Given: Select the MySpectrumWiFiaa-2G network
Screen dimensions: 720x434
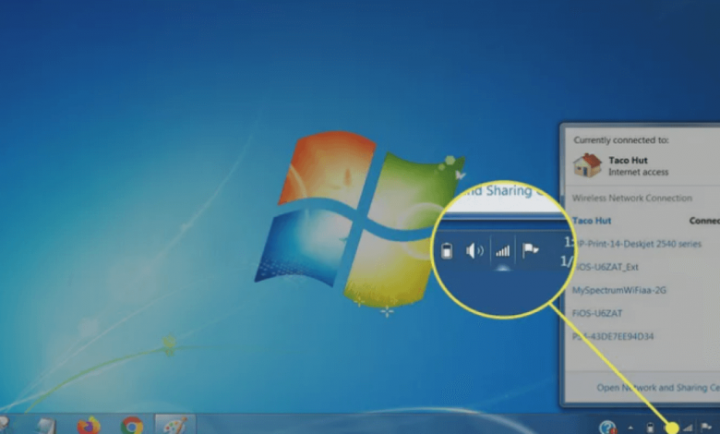Looking at the screenshot, I should [618, 290].
